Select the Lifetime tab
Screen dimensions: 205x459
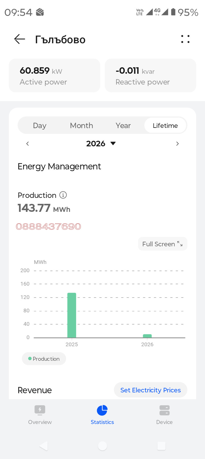click(165, 126)
